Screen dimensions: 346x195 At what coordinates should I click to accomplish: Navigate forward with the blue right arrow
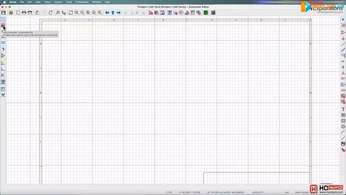119,12
